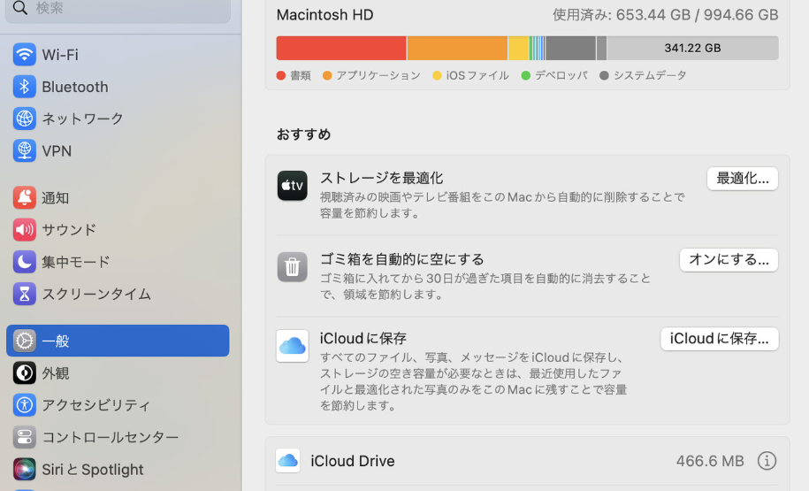This screenshot has height=491, width=809.
Task: Click the 使用済み: 653.44 GB / 994.66 GB text
Action: pos(665,14)
